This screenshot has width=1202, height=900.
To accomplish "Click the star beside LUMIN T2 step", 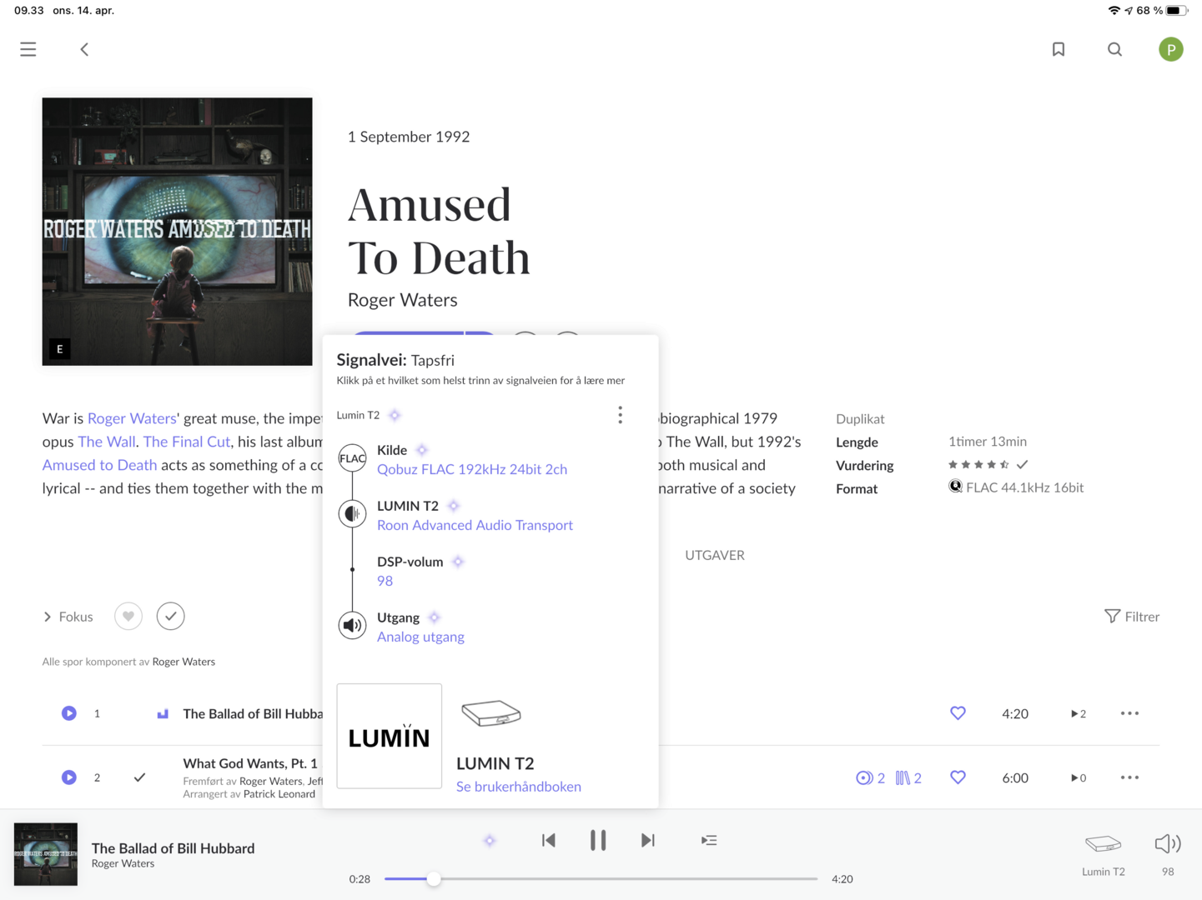I will (x=454, y=506).
